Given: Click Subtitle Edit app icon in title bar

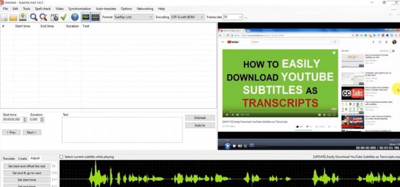Looking at the screenshot, I should (x=2, y=2).
